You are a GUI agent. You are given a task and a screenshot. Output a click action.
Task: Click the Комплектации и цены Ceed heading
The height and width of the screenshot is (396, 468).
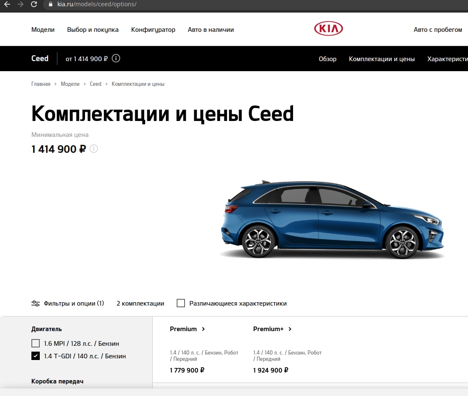pos(163,114)
